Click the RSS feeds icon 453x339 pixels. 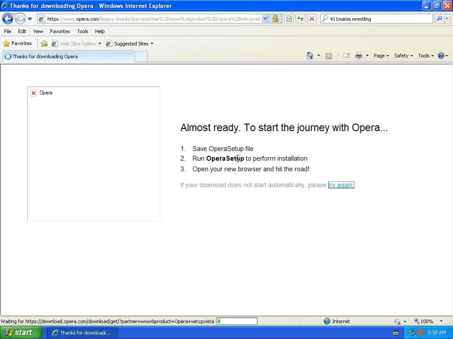(329, 56)
